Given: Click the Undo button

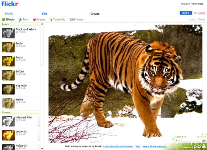Looking at the screenshot, I should 192,19.
